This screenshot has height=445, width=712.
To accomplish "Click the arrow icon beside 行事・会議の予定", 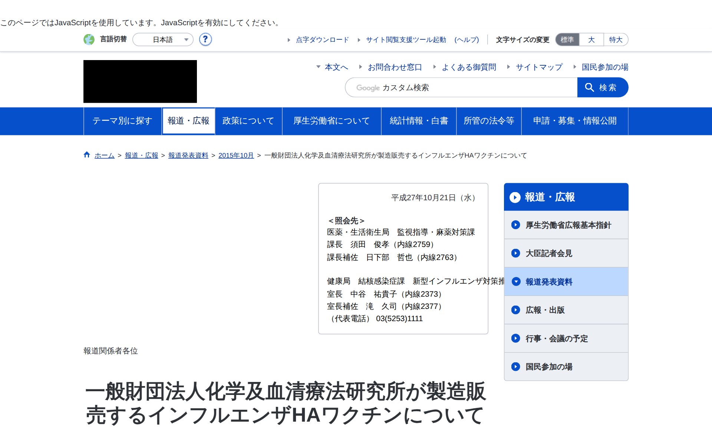I will [x=515, y=338].
